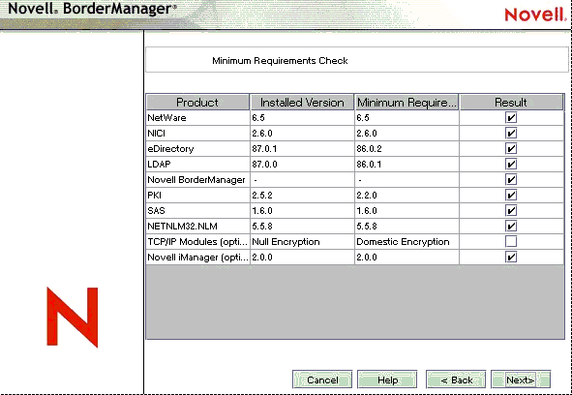This screenshot has height=395, width=572.
Task: Click the Minimum Require... column header
Action: (406, 103)
